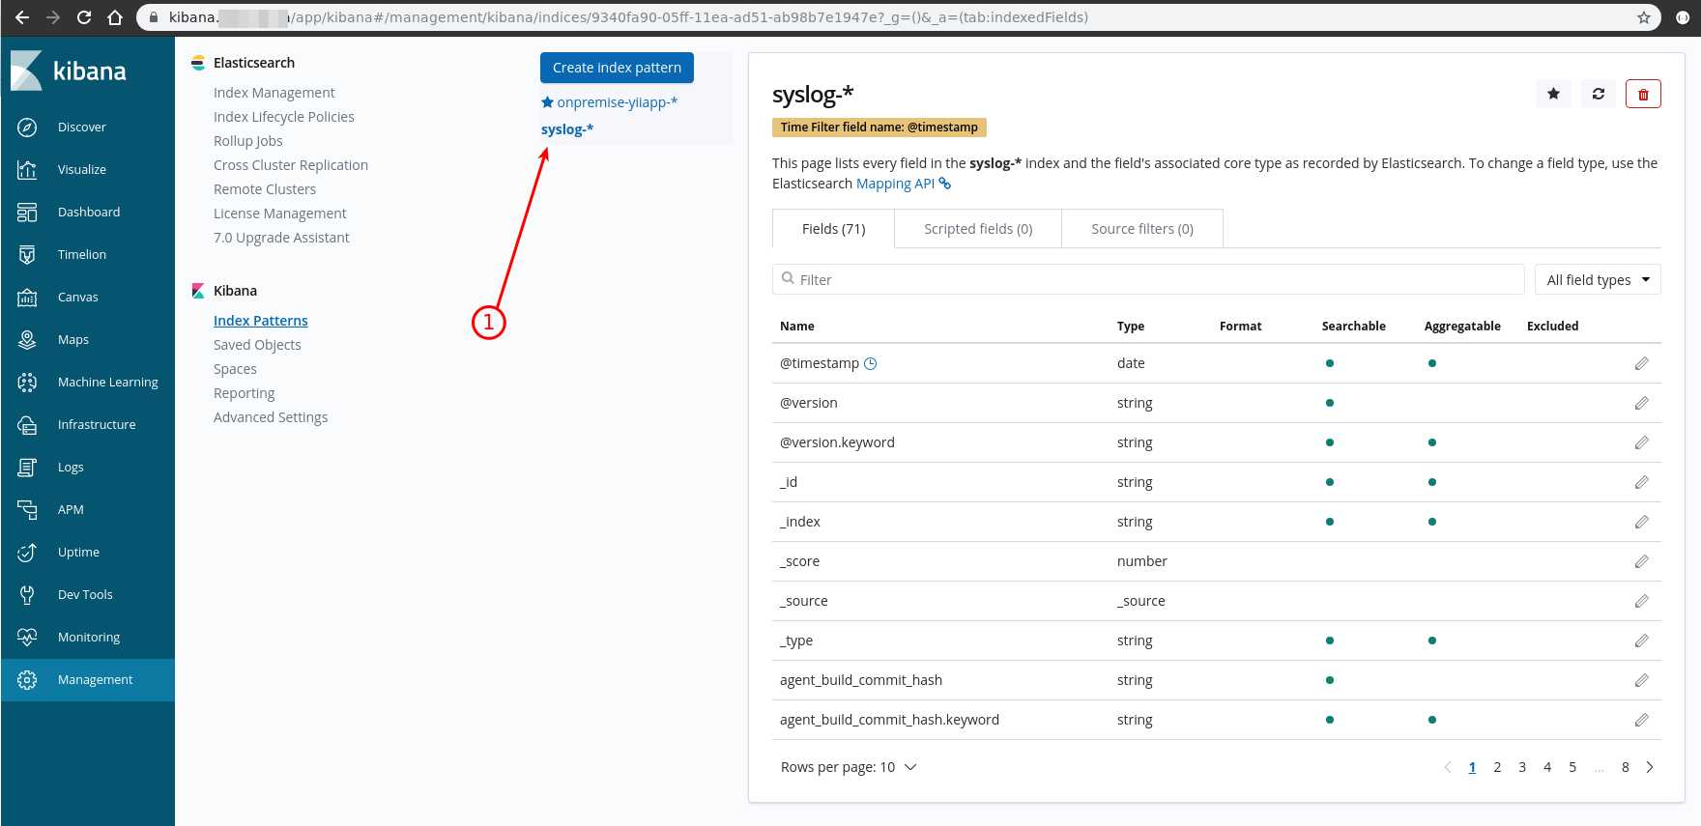Image resolution: width=1701 pixels, height=826 pixels.
Task: Open the All field types dropdown
Action: [x=1598, y=280]
